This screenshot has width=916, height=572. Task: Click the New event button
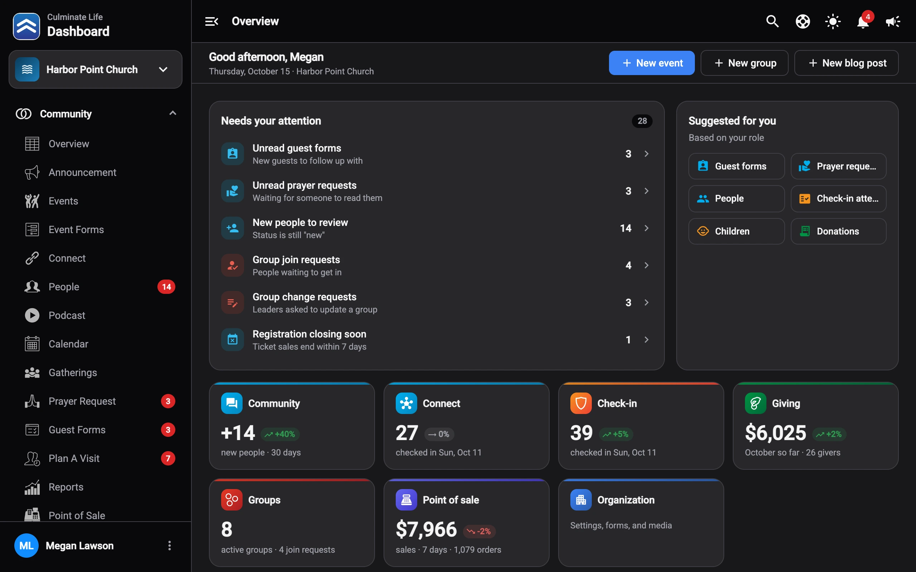[652, 63]
